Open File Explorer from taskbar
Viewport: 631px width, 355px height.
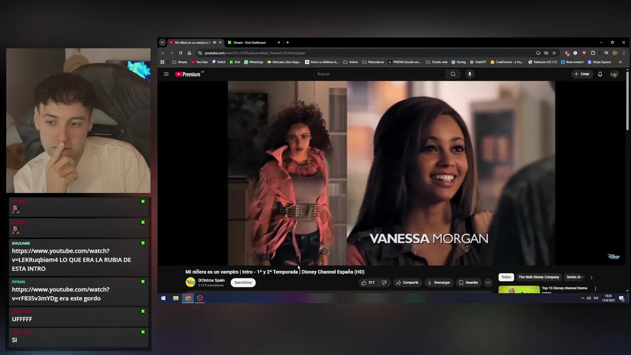point(175,298)
